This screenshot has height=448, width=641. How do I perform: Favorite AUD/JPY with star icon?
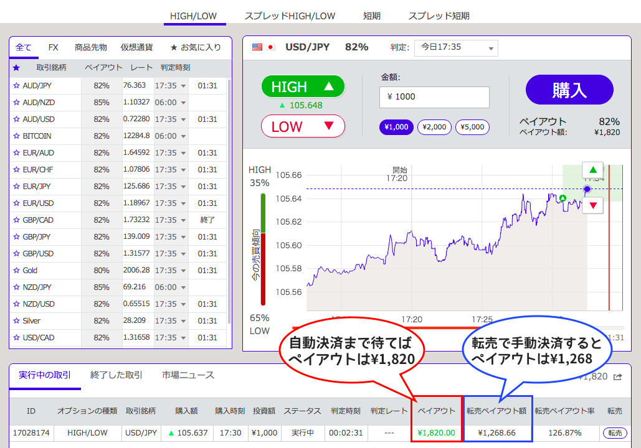[17, 85]
